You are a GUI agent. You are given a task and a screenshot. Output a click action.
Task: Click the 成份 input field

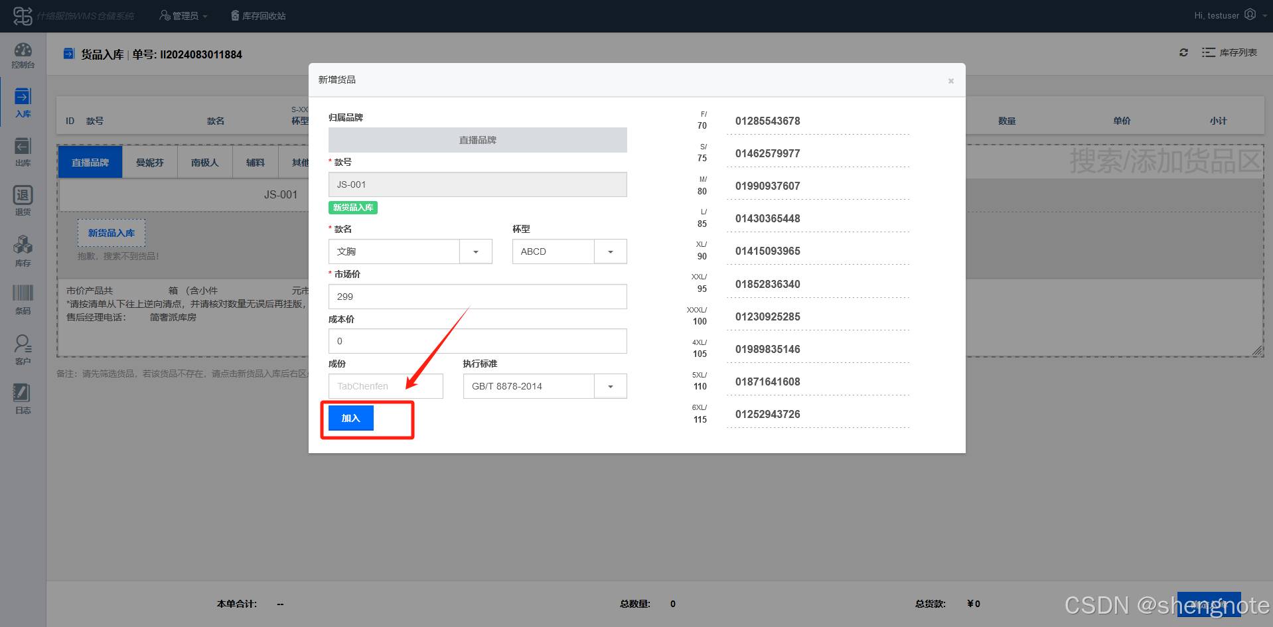pyautogui.click(x=385, y=386)
